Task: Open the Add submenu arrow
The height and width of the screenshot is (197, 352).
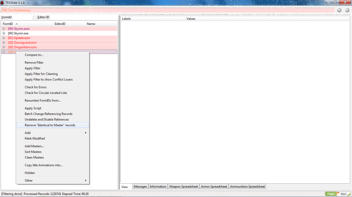Action: [86, 133]
